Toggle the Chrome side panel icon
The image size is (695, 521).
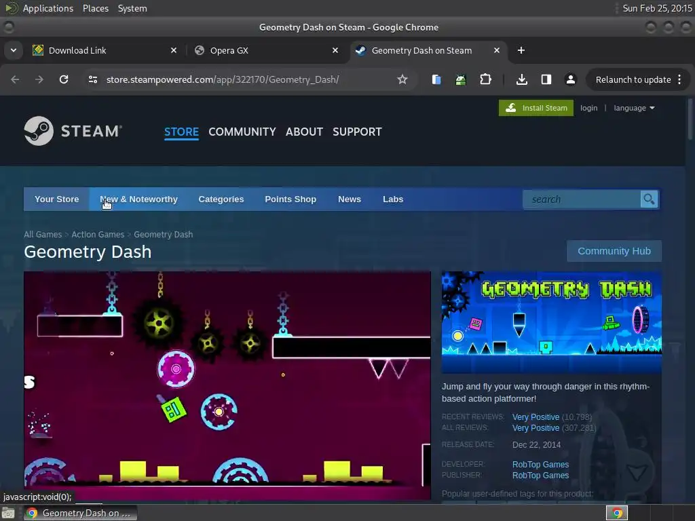point(546,79)
